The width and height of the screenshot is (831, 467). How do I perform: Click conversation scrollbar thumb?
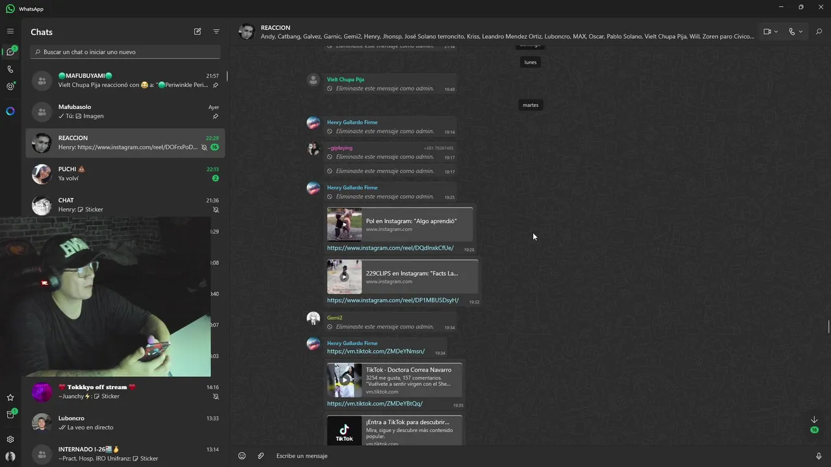tap(828, 326)
